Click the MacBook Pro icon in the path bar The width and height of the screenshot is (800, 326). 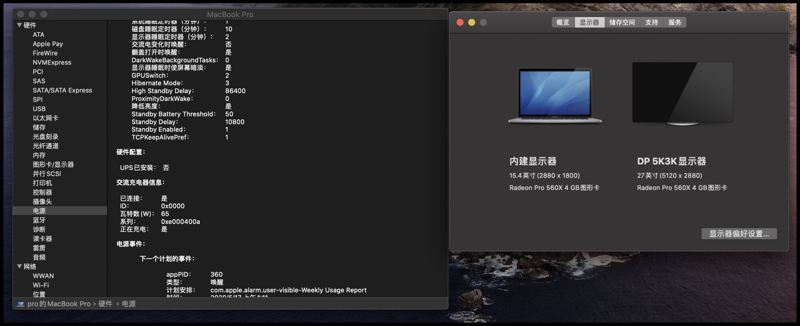20,304
